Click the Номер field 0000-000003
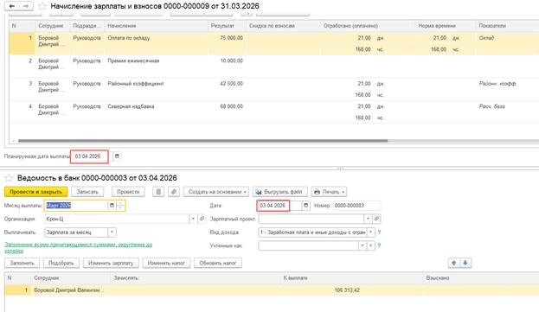The width and height of the screenshot is (539, 312). click(x=356, y=205)
